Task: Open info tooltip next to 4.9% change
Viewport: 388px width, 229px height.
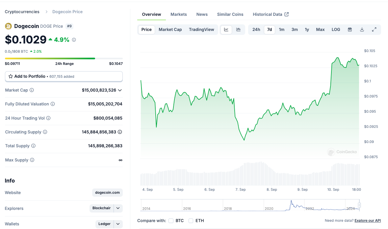Action: coord(74,40)
